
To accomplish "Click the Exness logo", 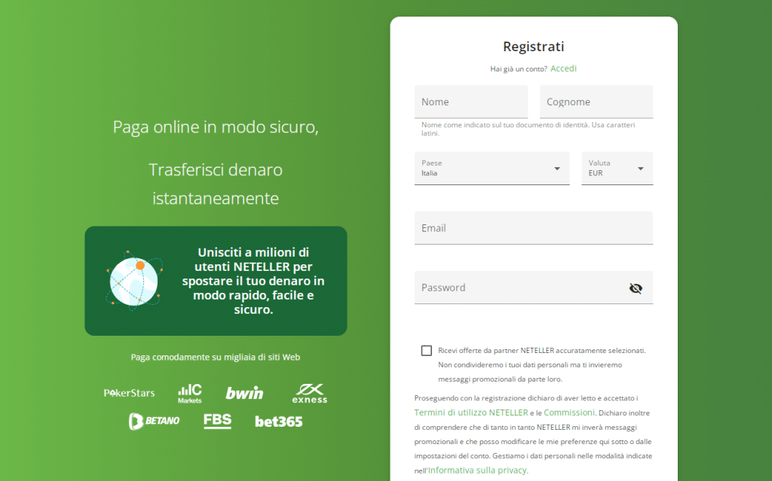I will click(x=309, y=393).
